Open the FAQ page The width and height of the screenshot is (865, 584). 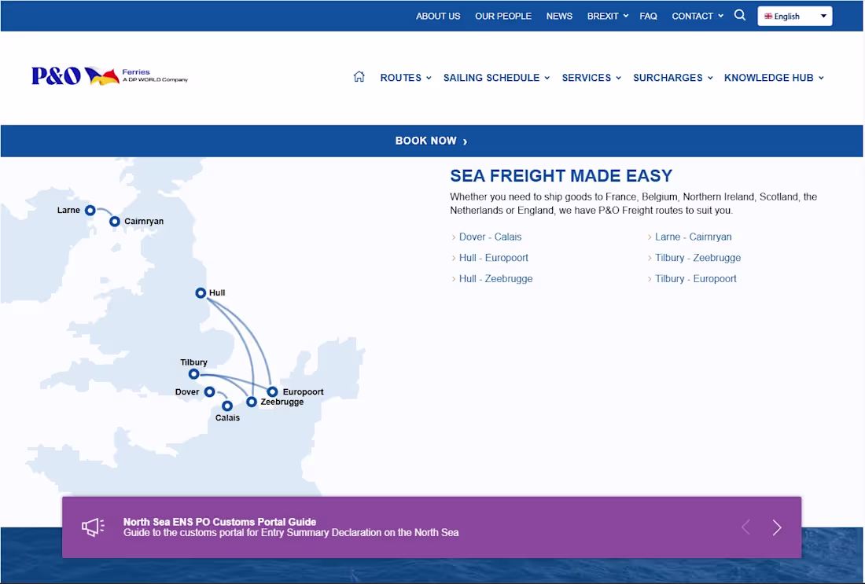pos(648,16)
